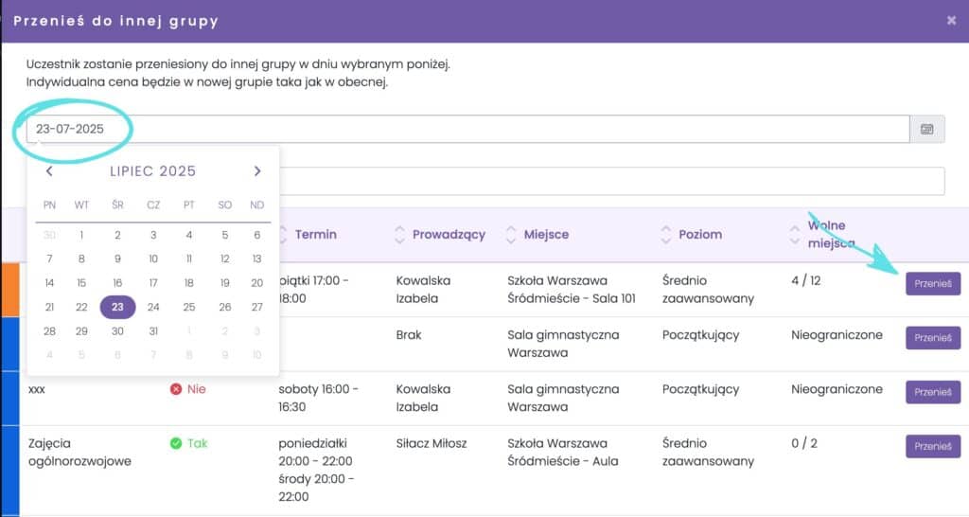Choose day 15 in July calendar

tap(81, 282)
